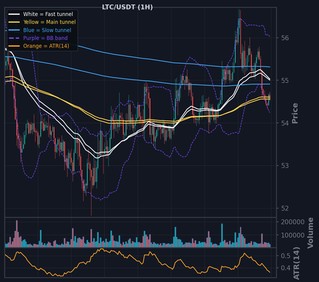Click legend entry 'White = Fast tunnel'
The image size is (319, 282).
[x=48, y=14]
